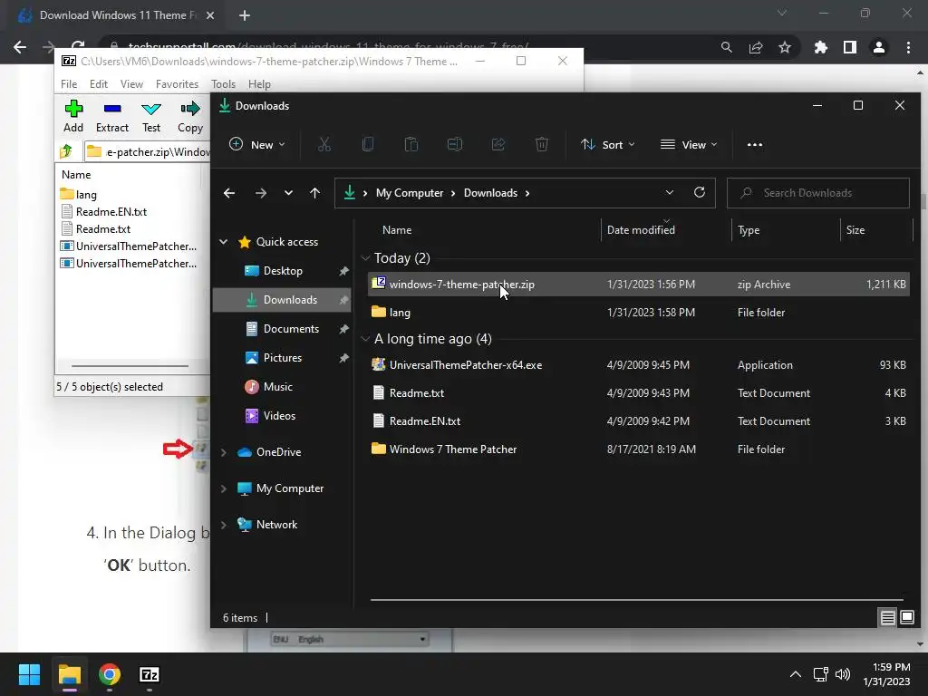Screen dimensions: 928x696
Task: Go forward in Explorer navigation
Action: click(261, 193)
